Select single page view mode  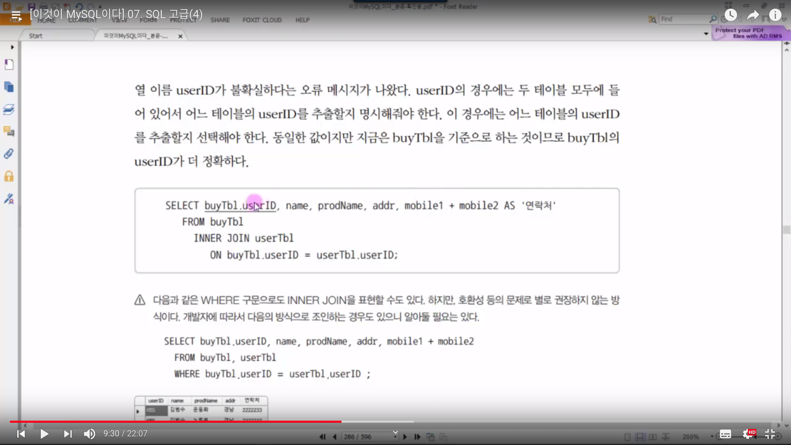[627, 437]
